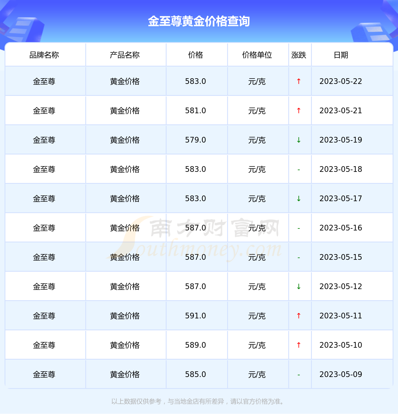Select price 579.0 in the 2023-05-19 row

[196, 140]
